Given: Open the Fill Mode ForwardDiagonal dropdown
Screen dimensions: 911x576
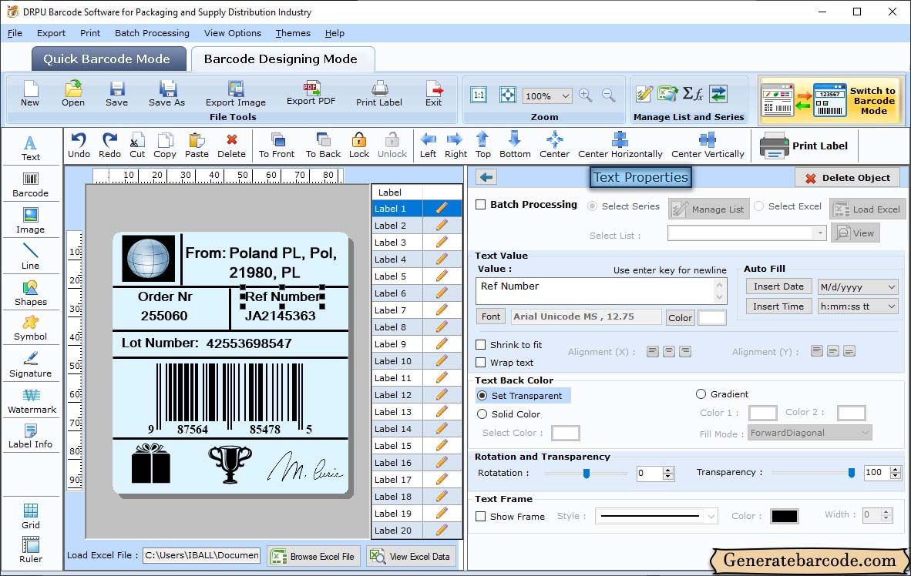Looking at the screenshot, I should pyautogui.click(x=865, y=434).
